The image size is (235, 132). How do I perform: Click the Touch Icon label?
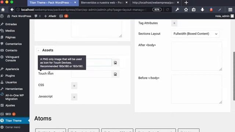tap(46, 73)
